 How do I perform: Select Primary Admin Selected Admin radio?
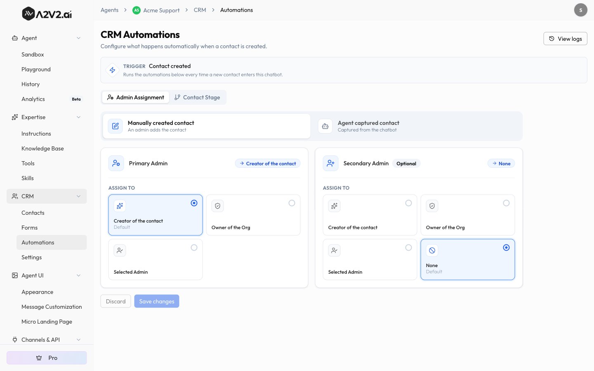click(194, 247)
